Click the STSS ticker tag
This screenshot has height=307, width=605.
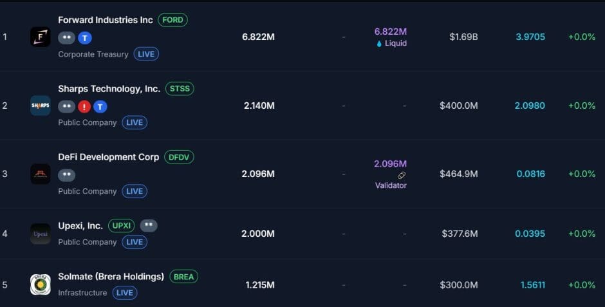click(180, 89)
